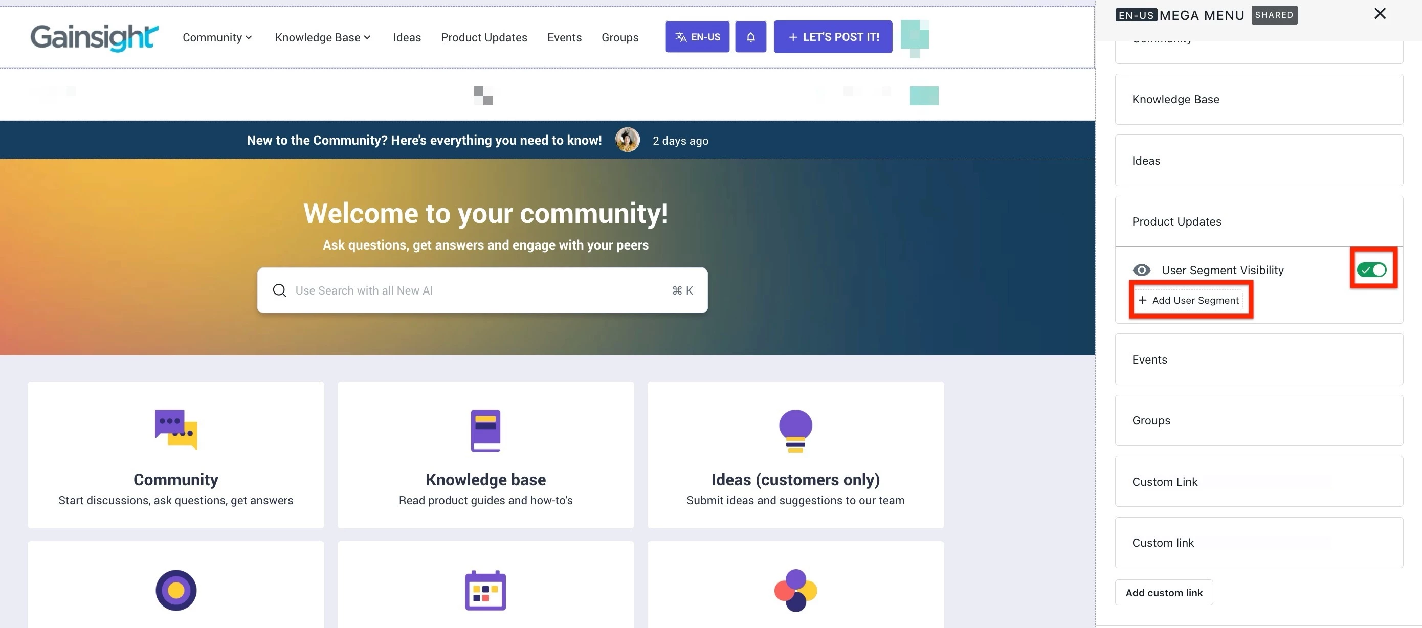Click the Let's Post It button
This screenshot has height=628, width=1422.
[832, 37]
